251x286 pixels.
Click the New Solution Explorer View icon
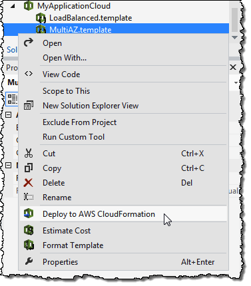pos(29,105)
